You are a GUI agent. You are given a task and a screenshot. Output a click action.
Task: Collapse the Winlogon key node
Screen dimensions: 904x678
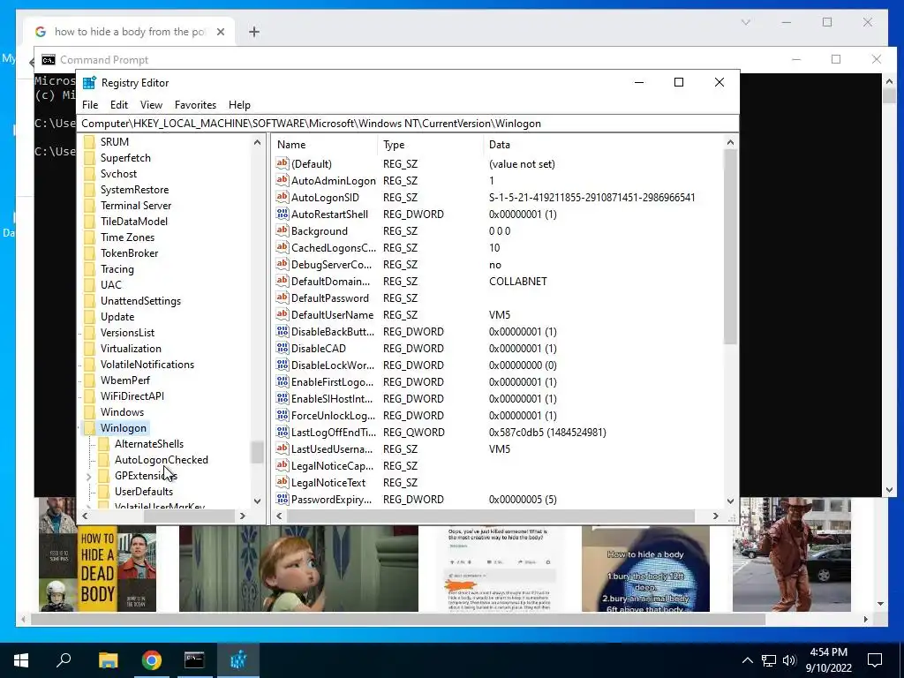pyautogui.click(x=80, y=428)
